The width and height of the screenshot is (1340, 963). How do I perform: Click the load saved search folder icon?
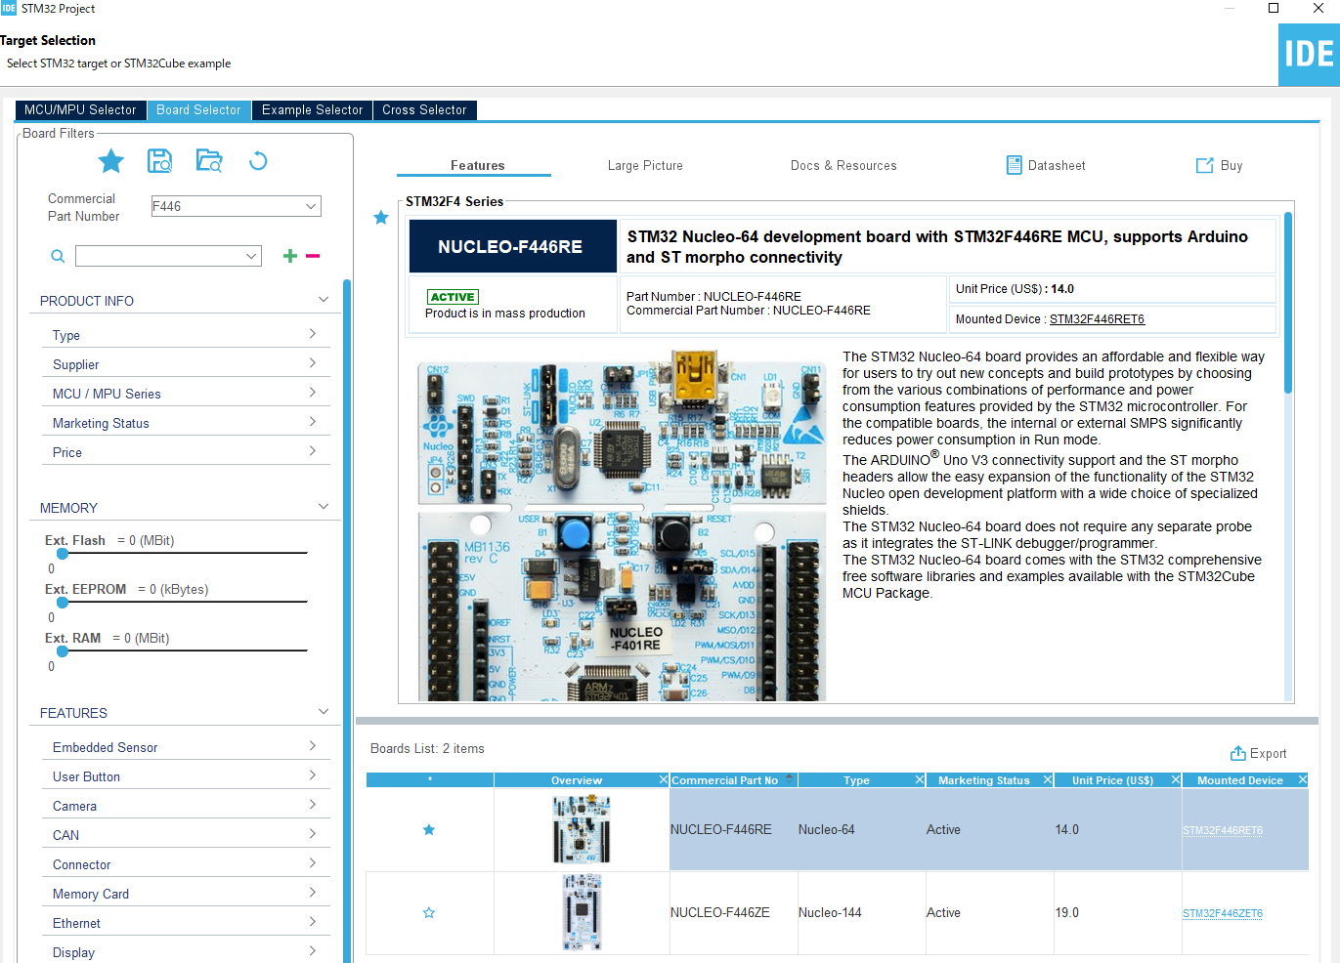tap(209, 161)
